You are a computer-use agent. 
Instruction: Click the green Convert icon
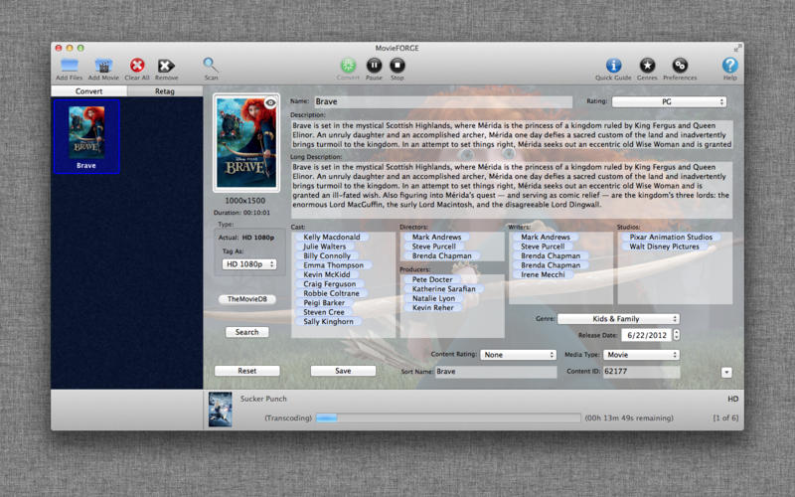348,66
